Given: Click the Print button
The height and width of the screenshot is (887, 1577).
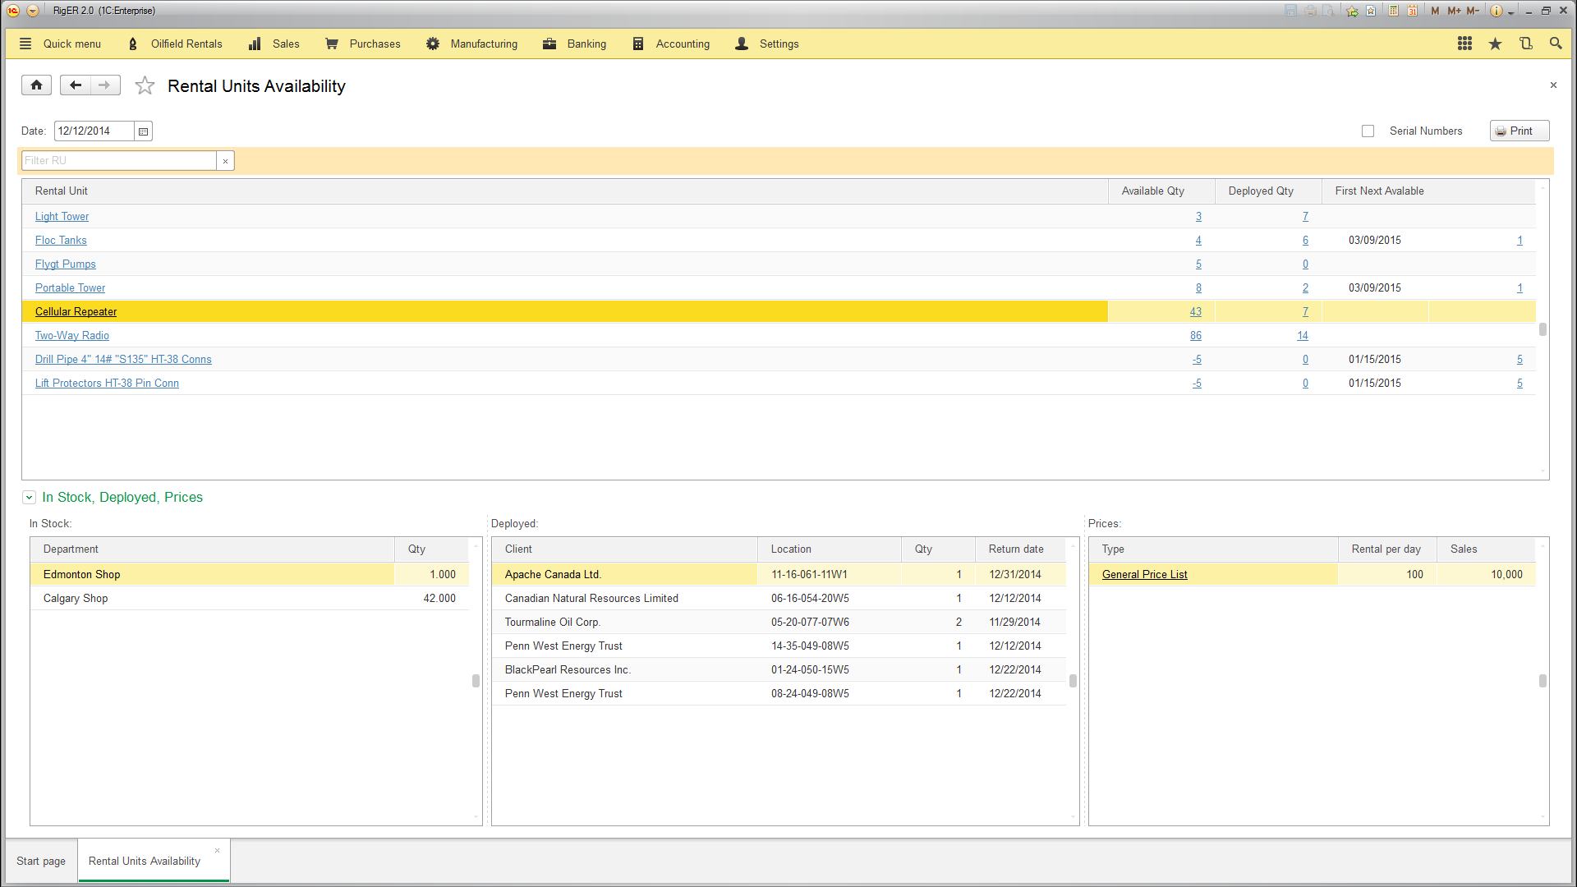Looking at the screenshot, I should tap(1519, 131).
